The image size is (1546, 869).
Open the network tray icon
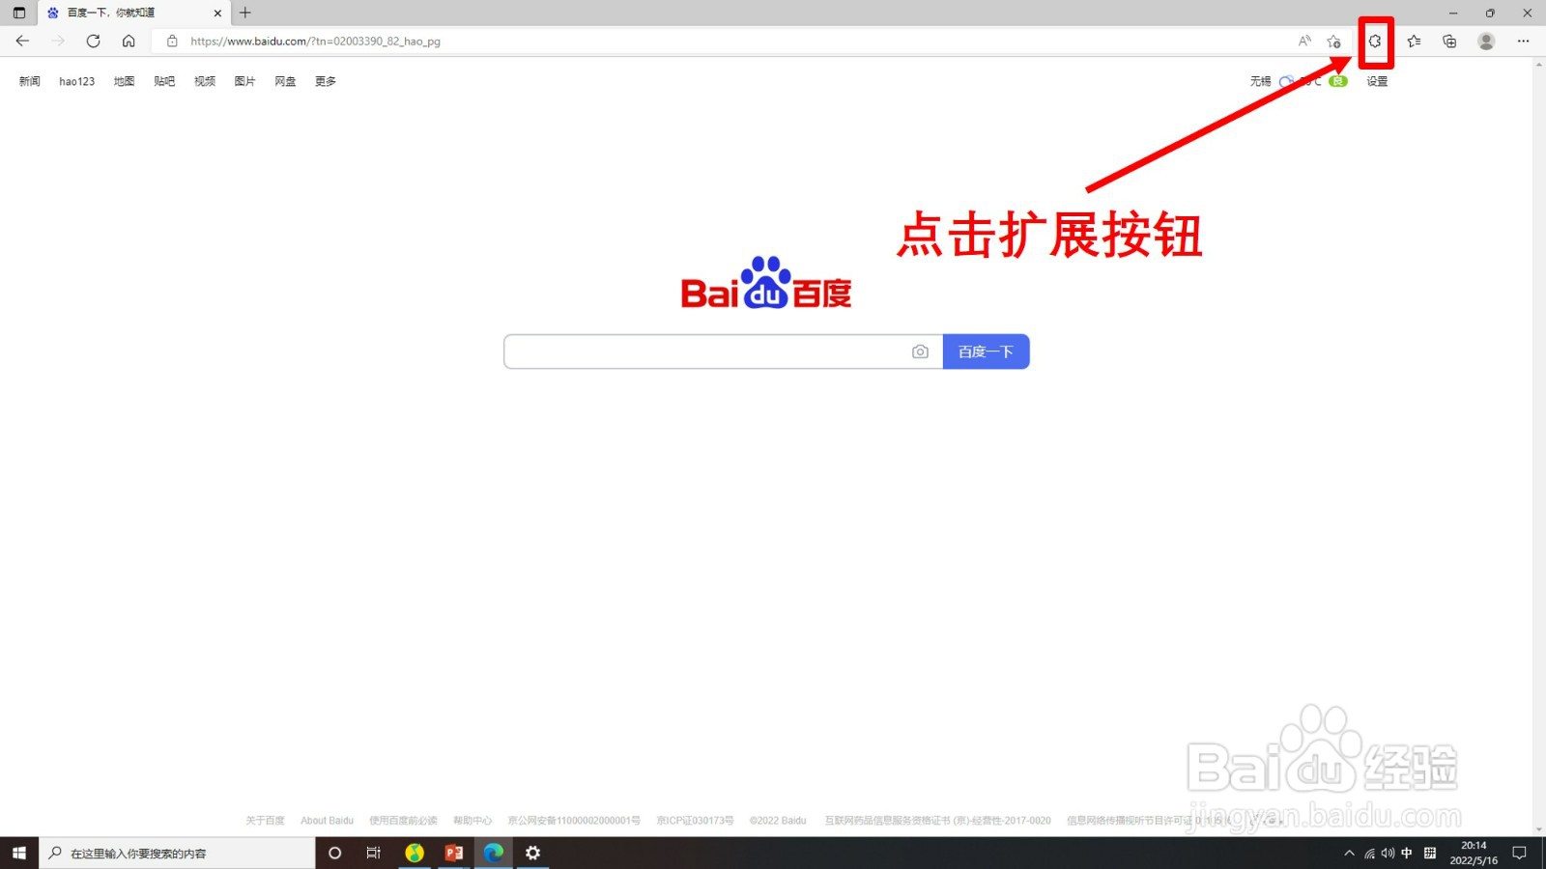click(x=1369, y=853)
